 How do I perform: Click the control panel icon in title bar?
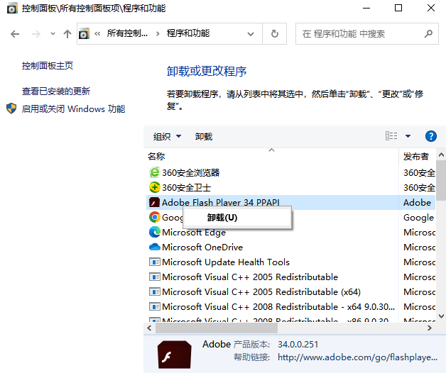12,9
